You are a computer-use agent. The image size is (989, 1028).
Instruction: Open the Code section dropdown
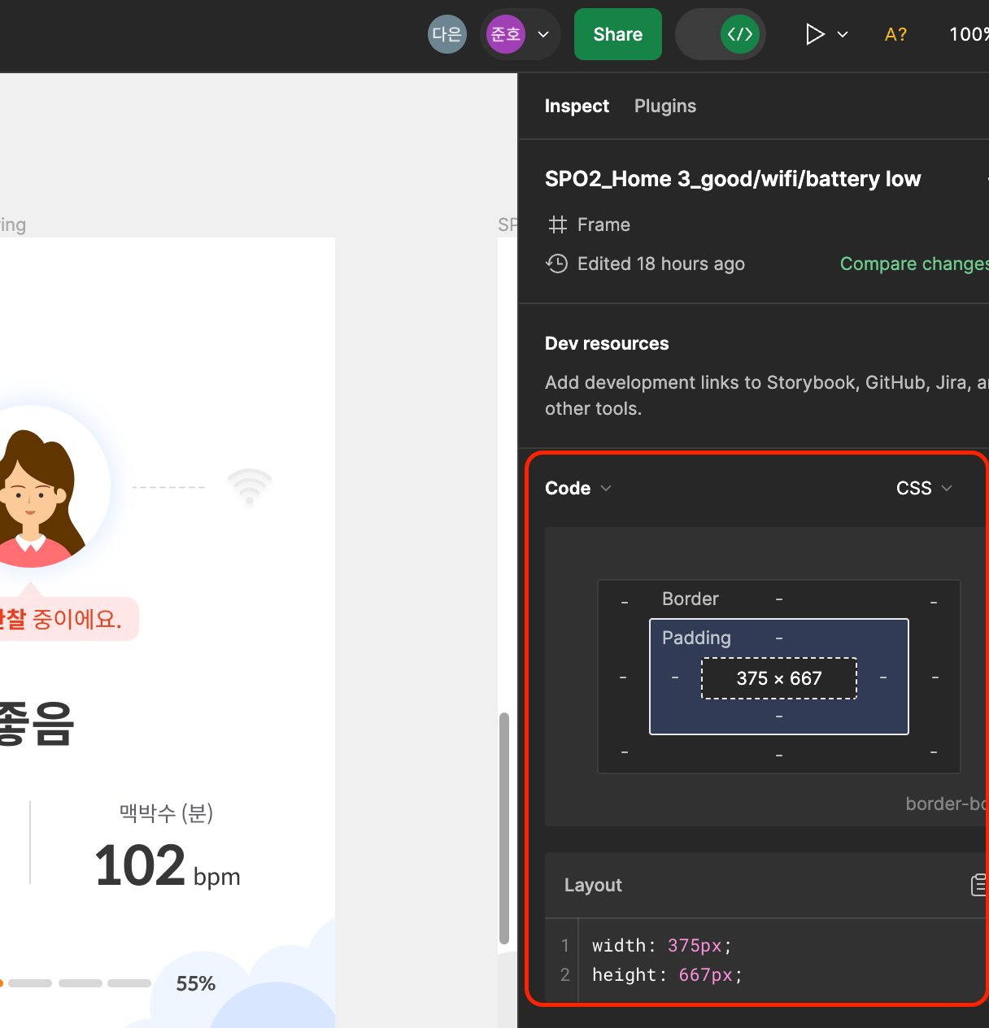tap(578, 488)
